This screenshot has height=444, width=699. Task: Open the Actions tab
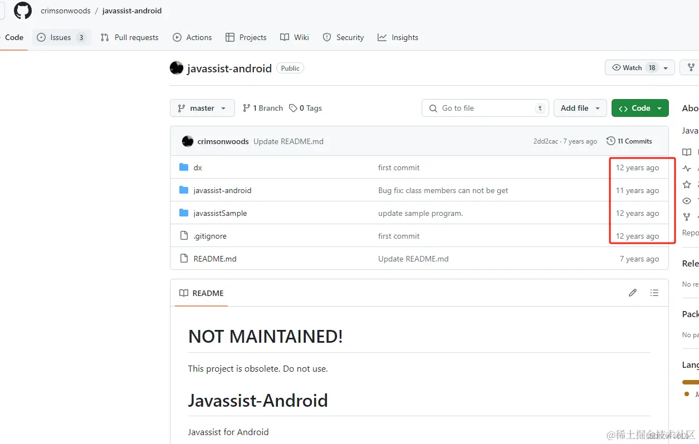(192, 37)
